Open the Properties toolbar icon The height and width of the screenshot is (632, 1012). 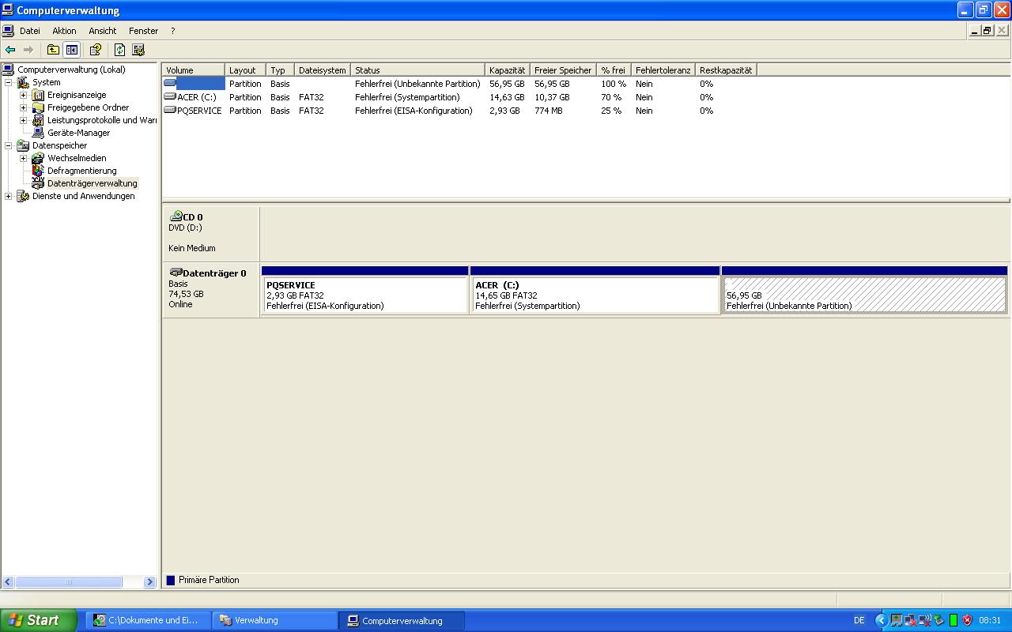(96, 50)
